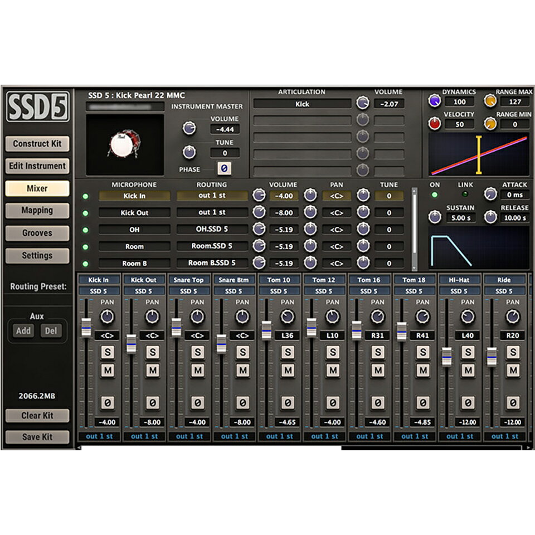Click the Hi-Hat channel fader
This screenshot has width=535, height=535.
point(446,357)
